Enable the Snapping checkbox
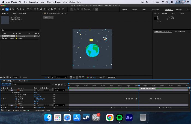Screen dimensions: 191x124 pyautogui.click(x=82, y=9)
